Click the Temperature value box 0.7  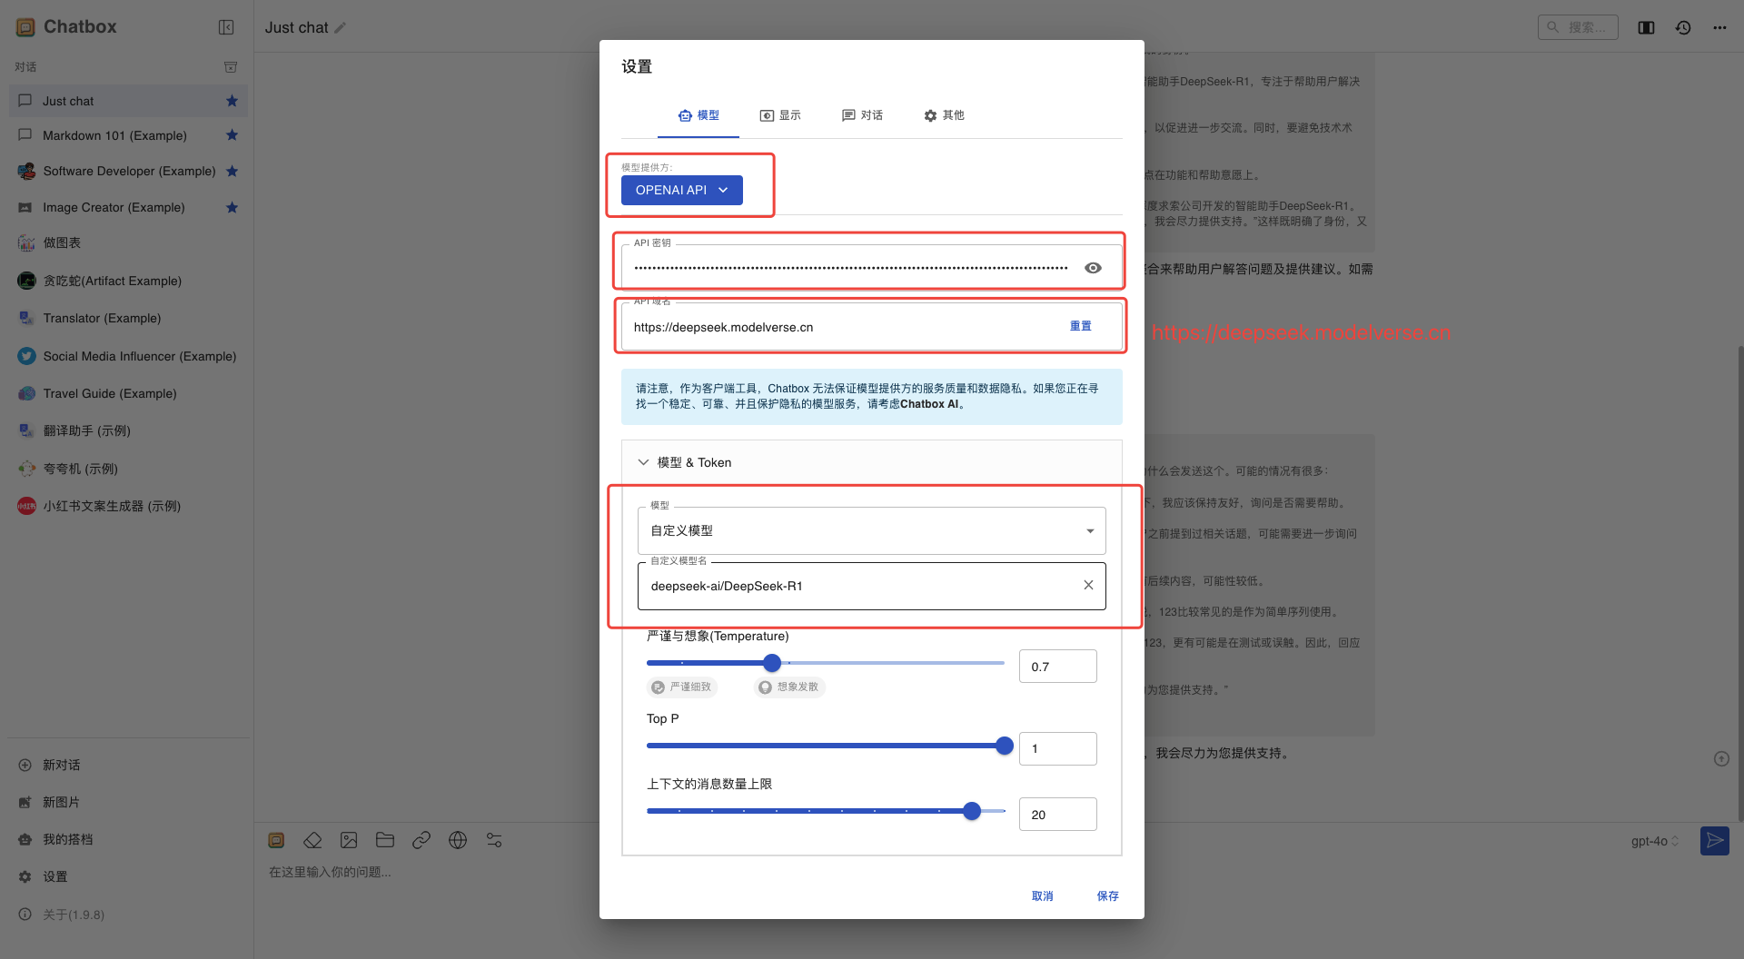(1057, 667)
